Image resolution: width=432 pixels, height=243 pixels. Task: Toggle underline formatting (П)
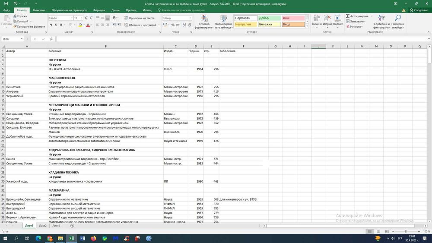coord(61,25)
